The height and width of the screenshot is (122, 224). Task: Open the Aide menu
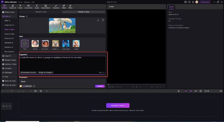tap(33, 2)
